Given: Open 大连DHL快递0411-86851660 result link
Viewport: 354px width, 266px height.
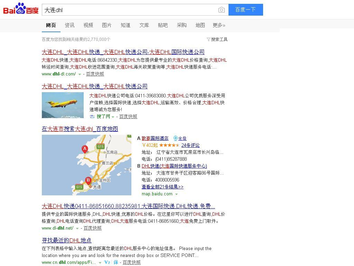Looking at the screenshot, I should pyautogui.click(x=128, y=206).
